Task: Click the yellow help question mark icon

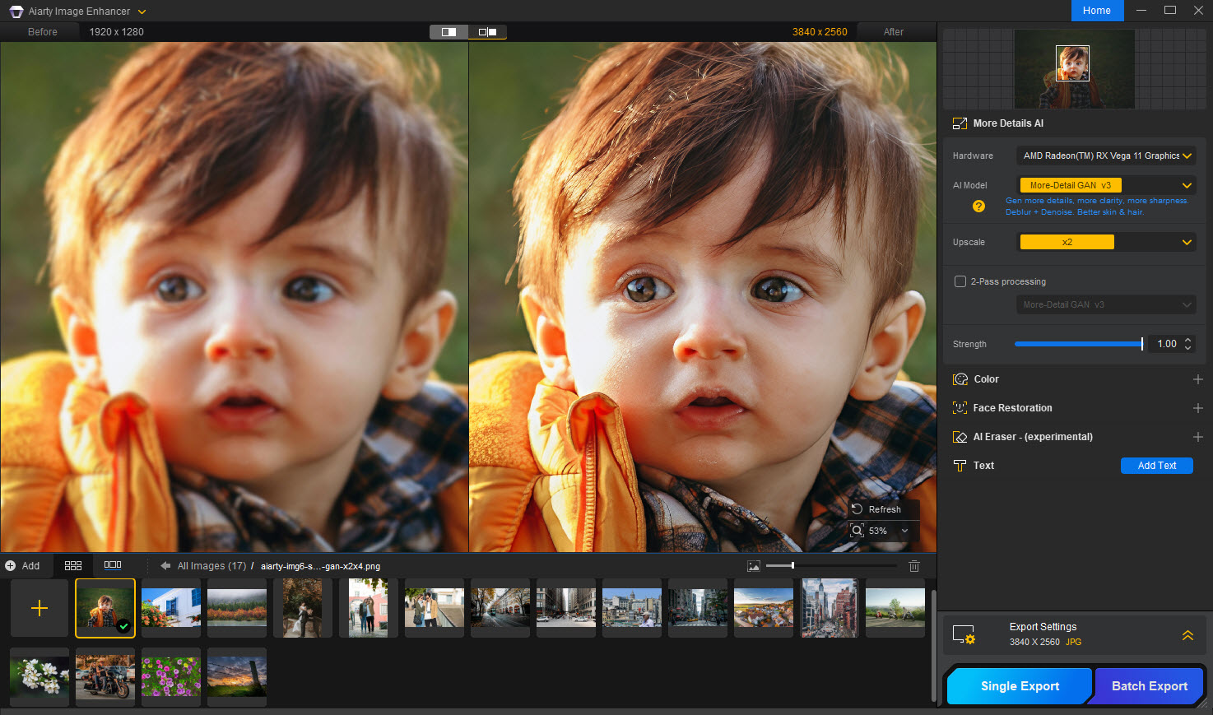Action: 978,207
